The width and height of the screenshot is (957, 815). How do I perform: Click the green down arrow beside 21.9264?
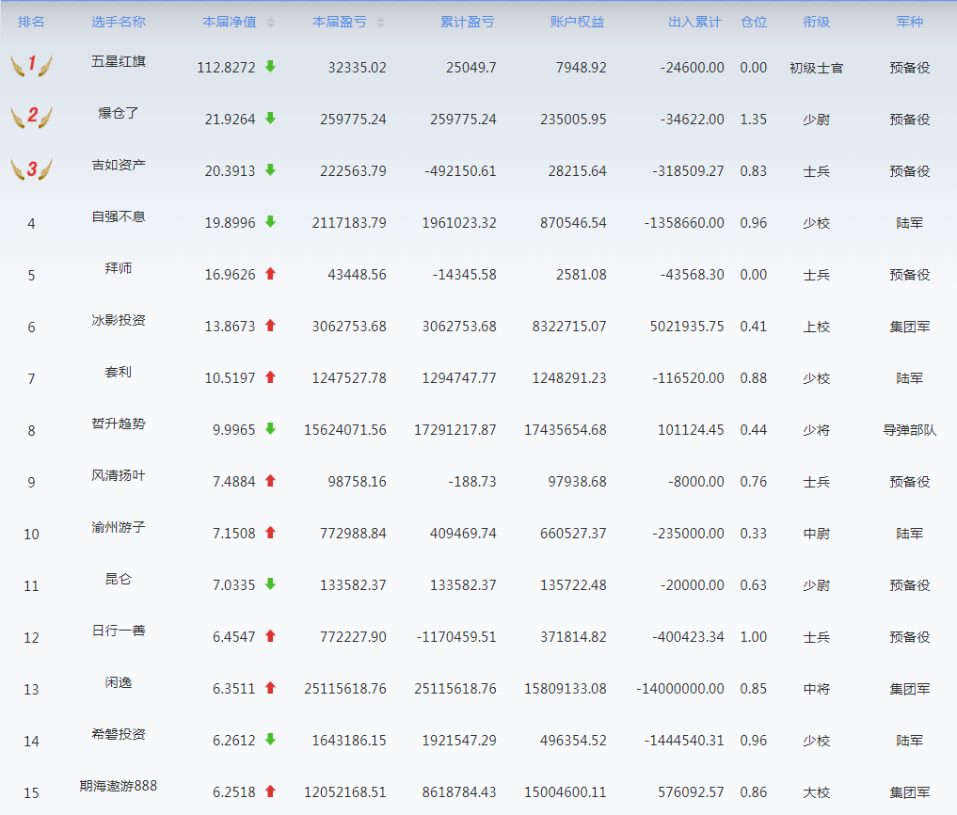tap(270, 119)
